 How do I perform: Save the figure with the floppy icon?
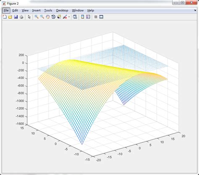[16, 17]
